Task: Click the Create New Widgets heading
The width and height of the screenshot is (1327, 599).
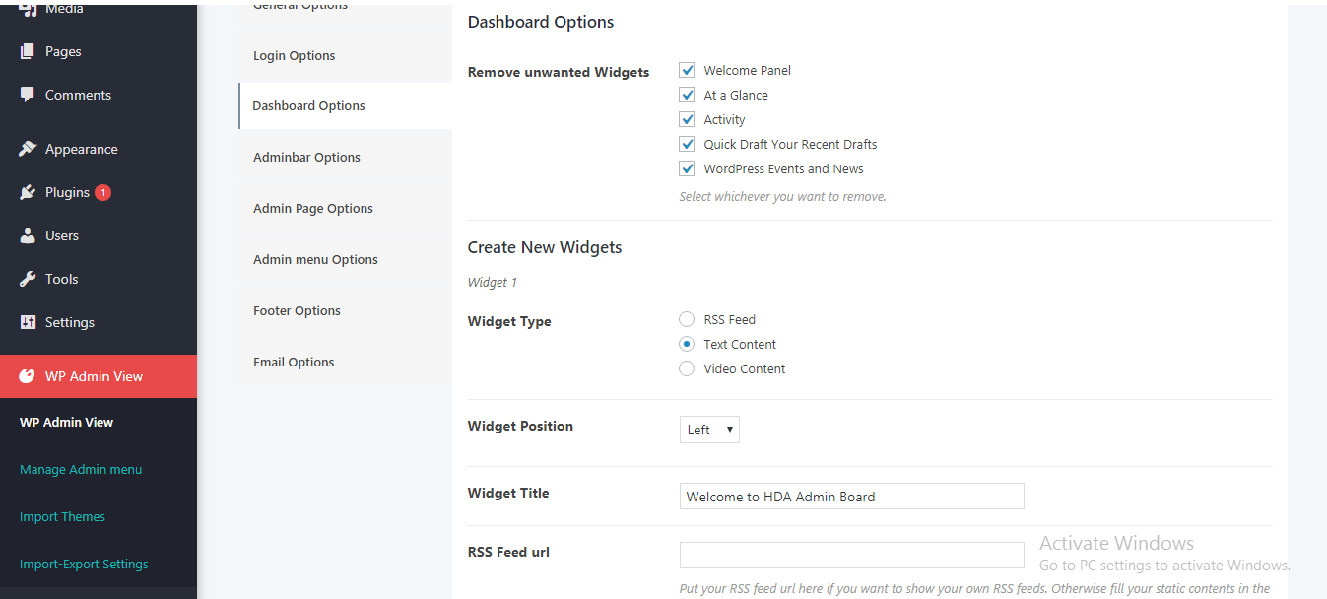Action: [x=545, y=247]
